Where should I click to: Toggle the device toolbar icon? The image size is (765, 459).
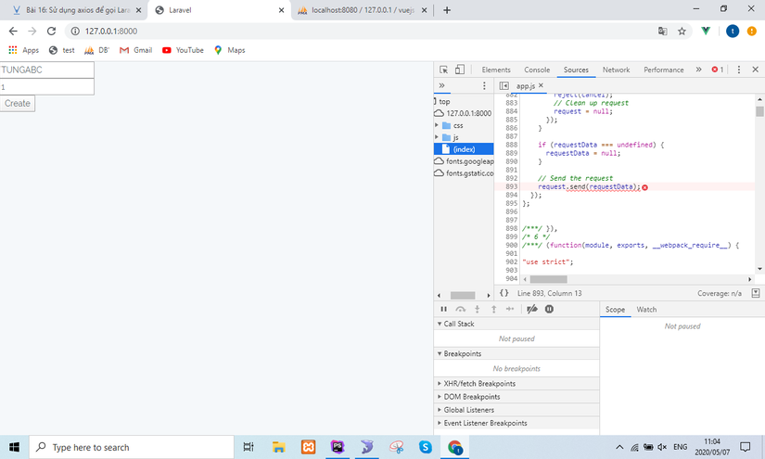click(x=459, y=70)
